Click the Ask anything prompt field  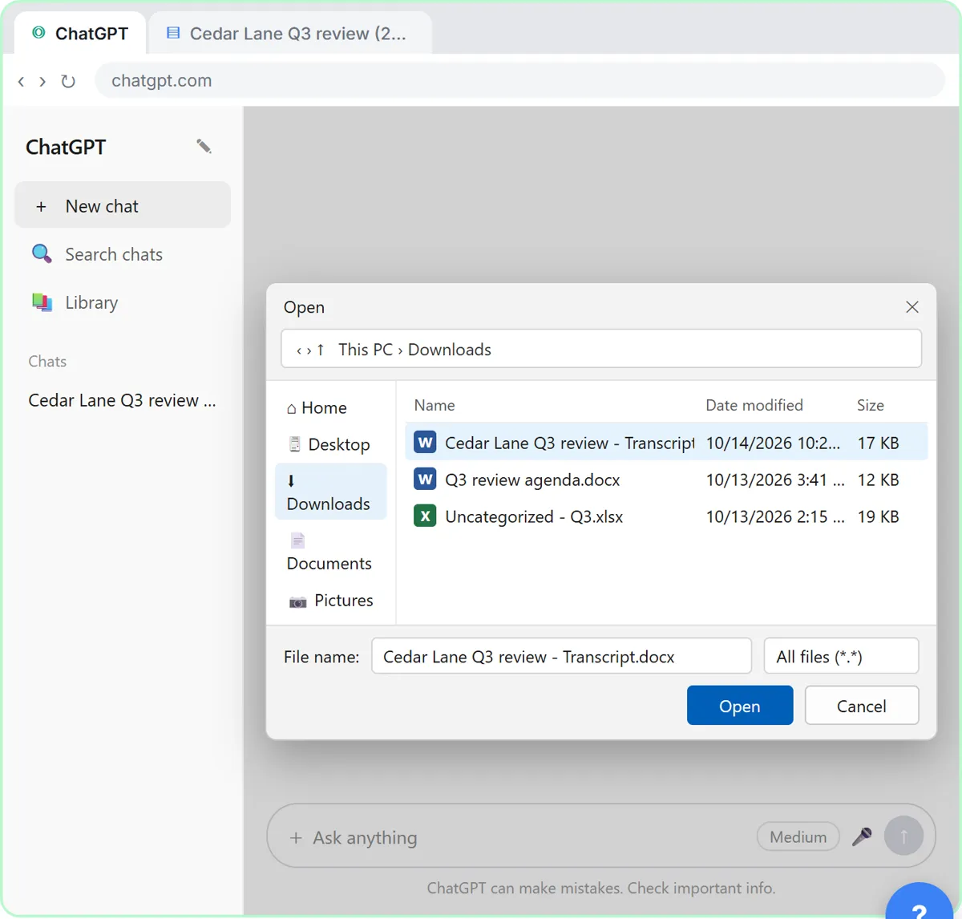click(x=365, y=838)
